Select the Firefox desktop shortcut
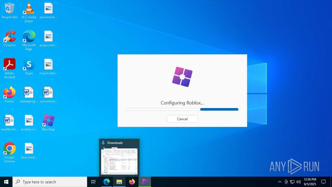The height and width of the screenshot is (187, 332). (x=10, y=95)
